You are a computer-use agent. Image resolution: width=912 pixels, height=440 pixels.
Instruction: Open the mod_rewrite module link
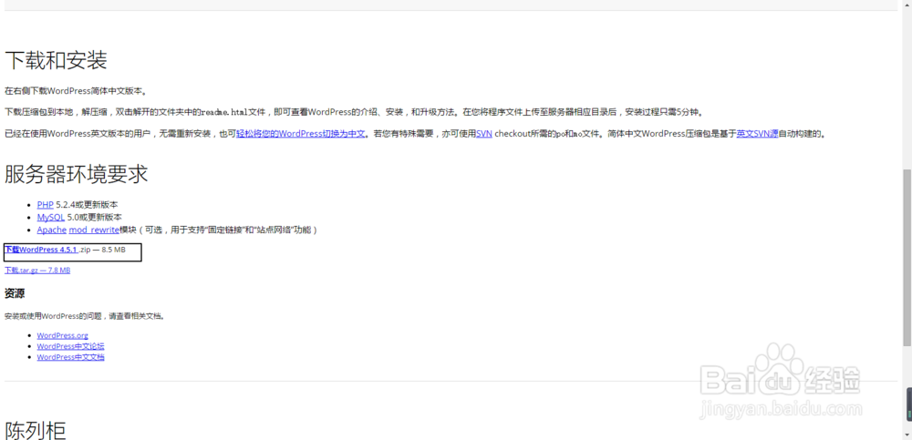pos(94,230)
